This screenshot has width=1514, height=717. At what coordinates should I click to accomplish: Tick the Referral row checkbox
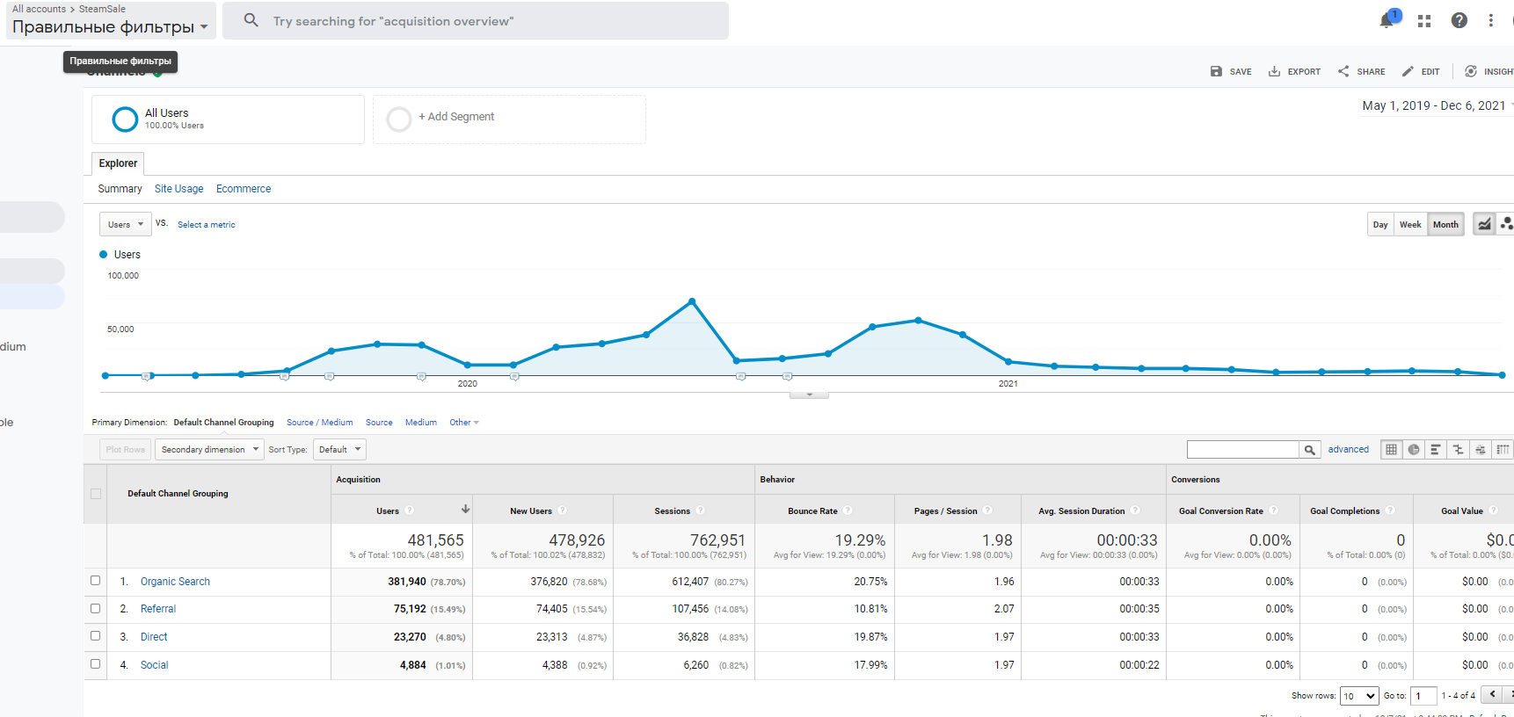click(x=95, y=608)
